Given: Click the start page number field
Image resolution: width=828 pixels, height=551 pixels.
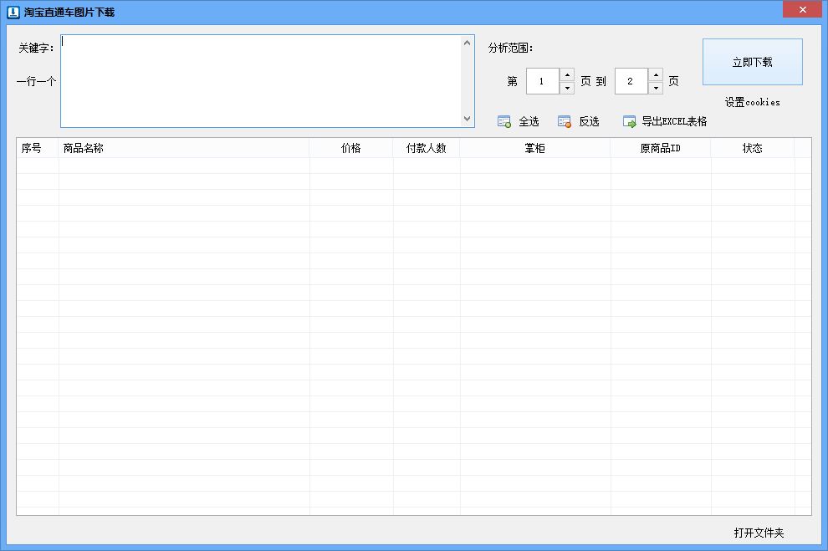Looking at the screenshot, I should pyautogui.click(x=542, y=81).
